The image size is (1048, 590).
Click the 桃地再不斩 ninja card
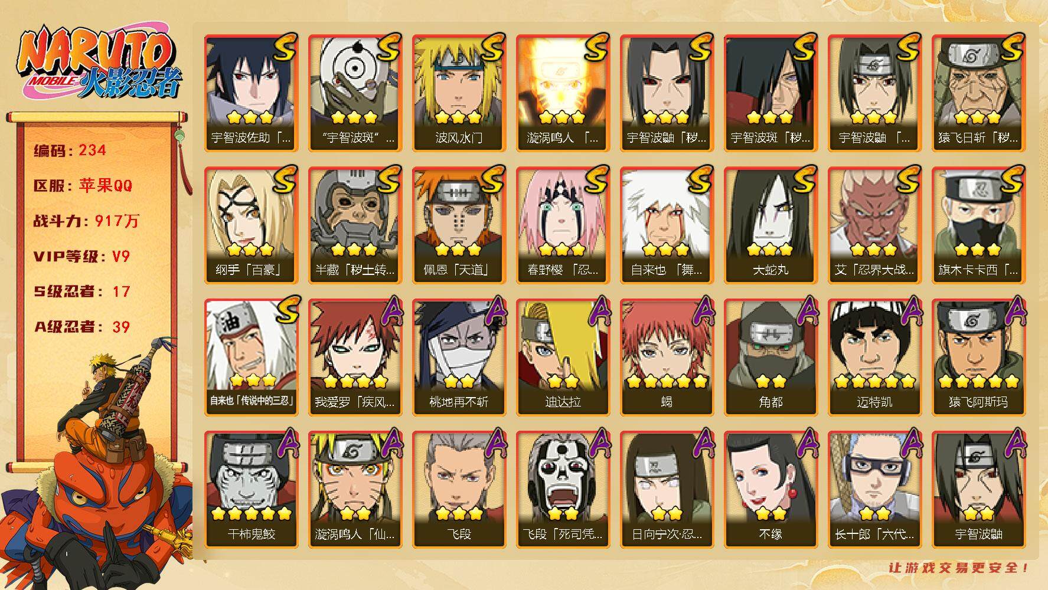(x=459, y=357)
